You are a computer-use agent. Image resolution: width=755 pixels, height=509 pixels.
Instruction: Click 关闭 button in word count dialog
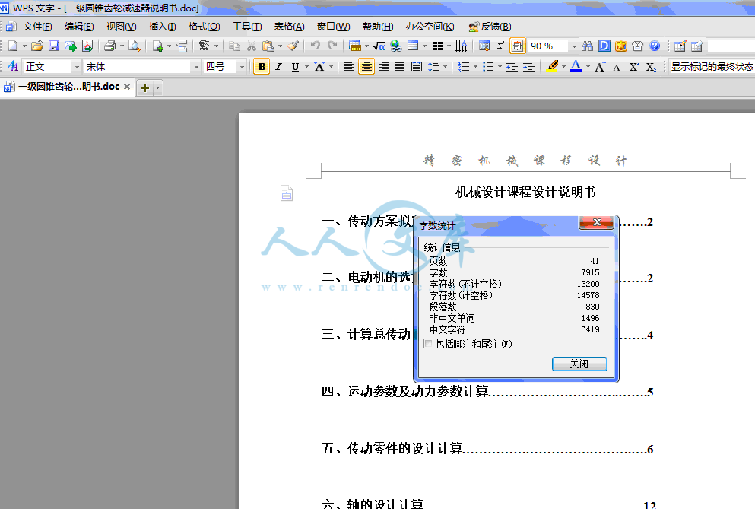[x=579, y=364]
